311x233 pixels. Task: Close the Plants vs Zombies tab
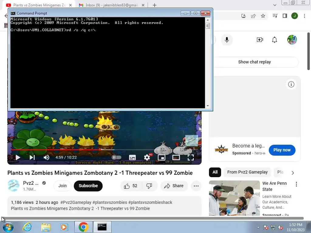point(70,5)
